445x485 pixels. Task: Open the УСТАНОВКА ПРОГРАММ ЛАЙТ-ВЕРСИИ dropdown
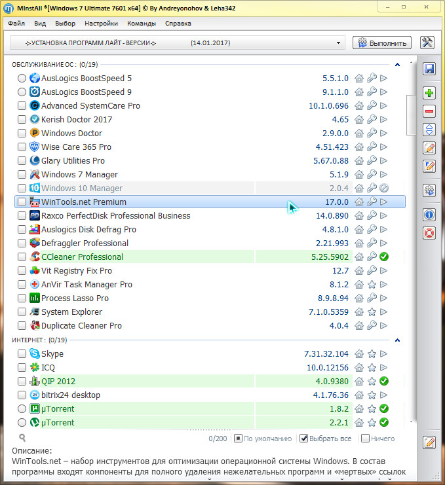point(177,43)
